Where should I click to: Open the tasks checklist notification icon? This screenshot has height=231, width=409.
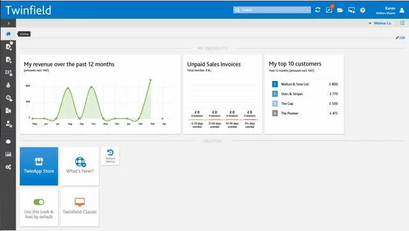(329, 10)
